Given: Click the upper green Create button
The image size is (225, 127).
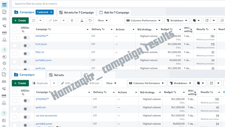Looking at the screenshot, I should point(20,21).
